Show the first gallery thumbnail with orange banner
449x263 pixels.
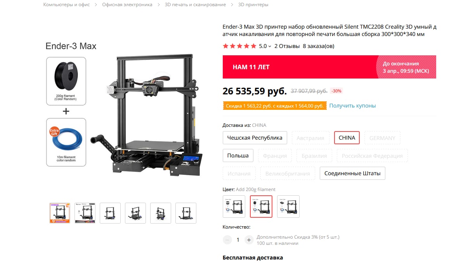(59, 213)
